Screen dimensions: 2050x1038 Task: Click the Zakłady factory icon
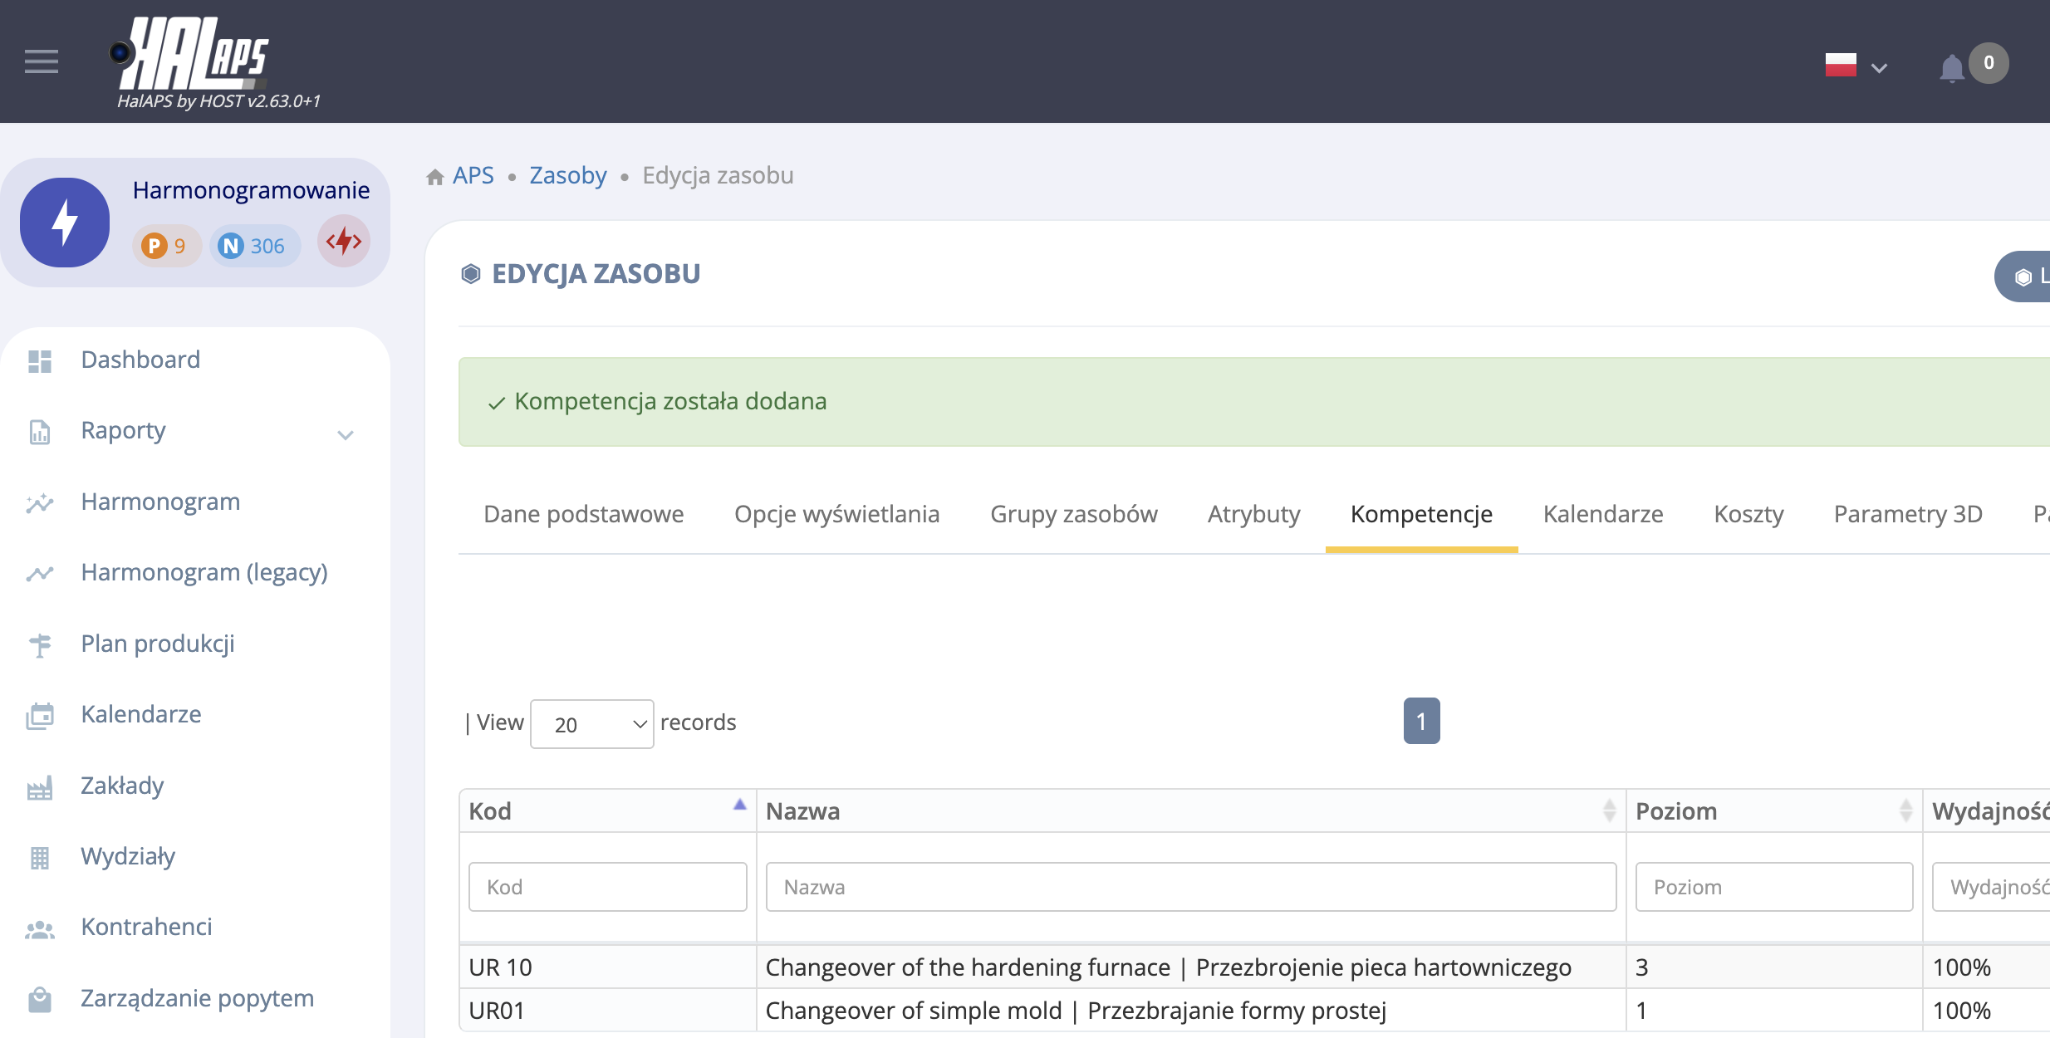tap(39, 787)
